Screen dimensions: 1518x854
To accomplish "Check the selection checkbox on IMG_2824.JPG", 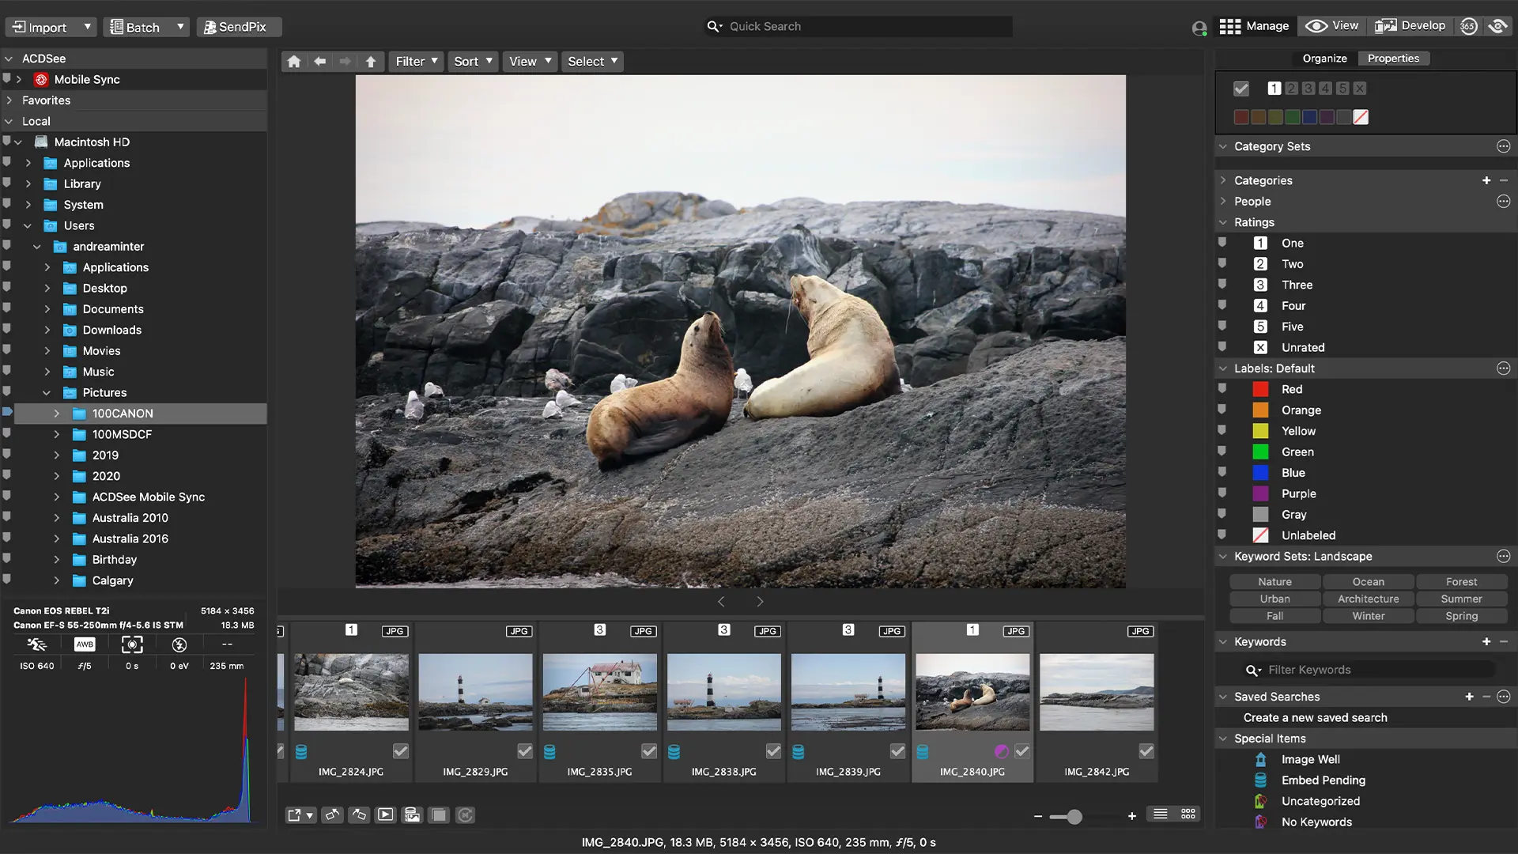I will [x=402, y=751].
